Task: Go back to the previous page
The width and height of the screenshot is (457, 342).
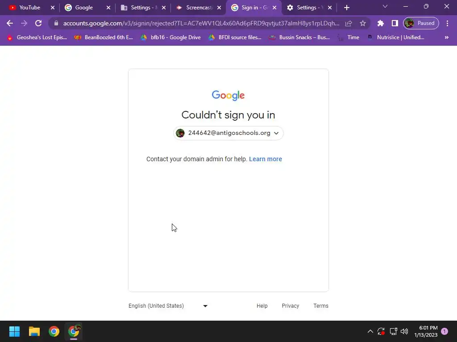Action: pyautogui.click(x=10, y=23)
